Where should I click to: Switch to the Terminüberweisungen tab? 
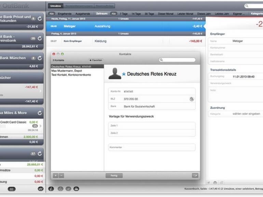(x=79, y=6)
